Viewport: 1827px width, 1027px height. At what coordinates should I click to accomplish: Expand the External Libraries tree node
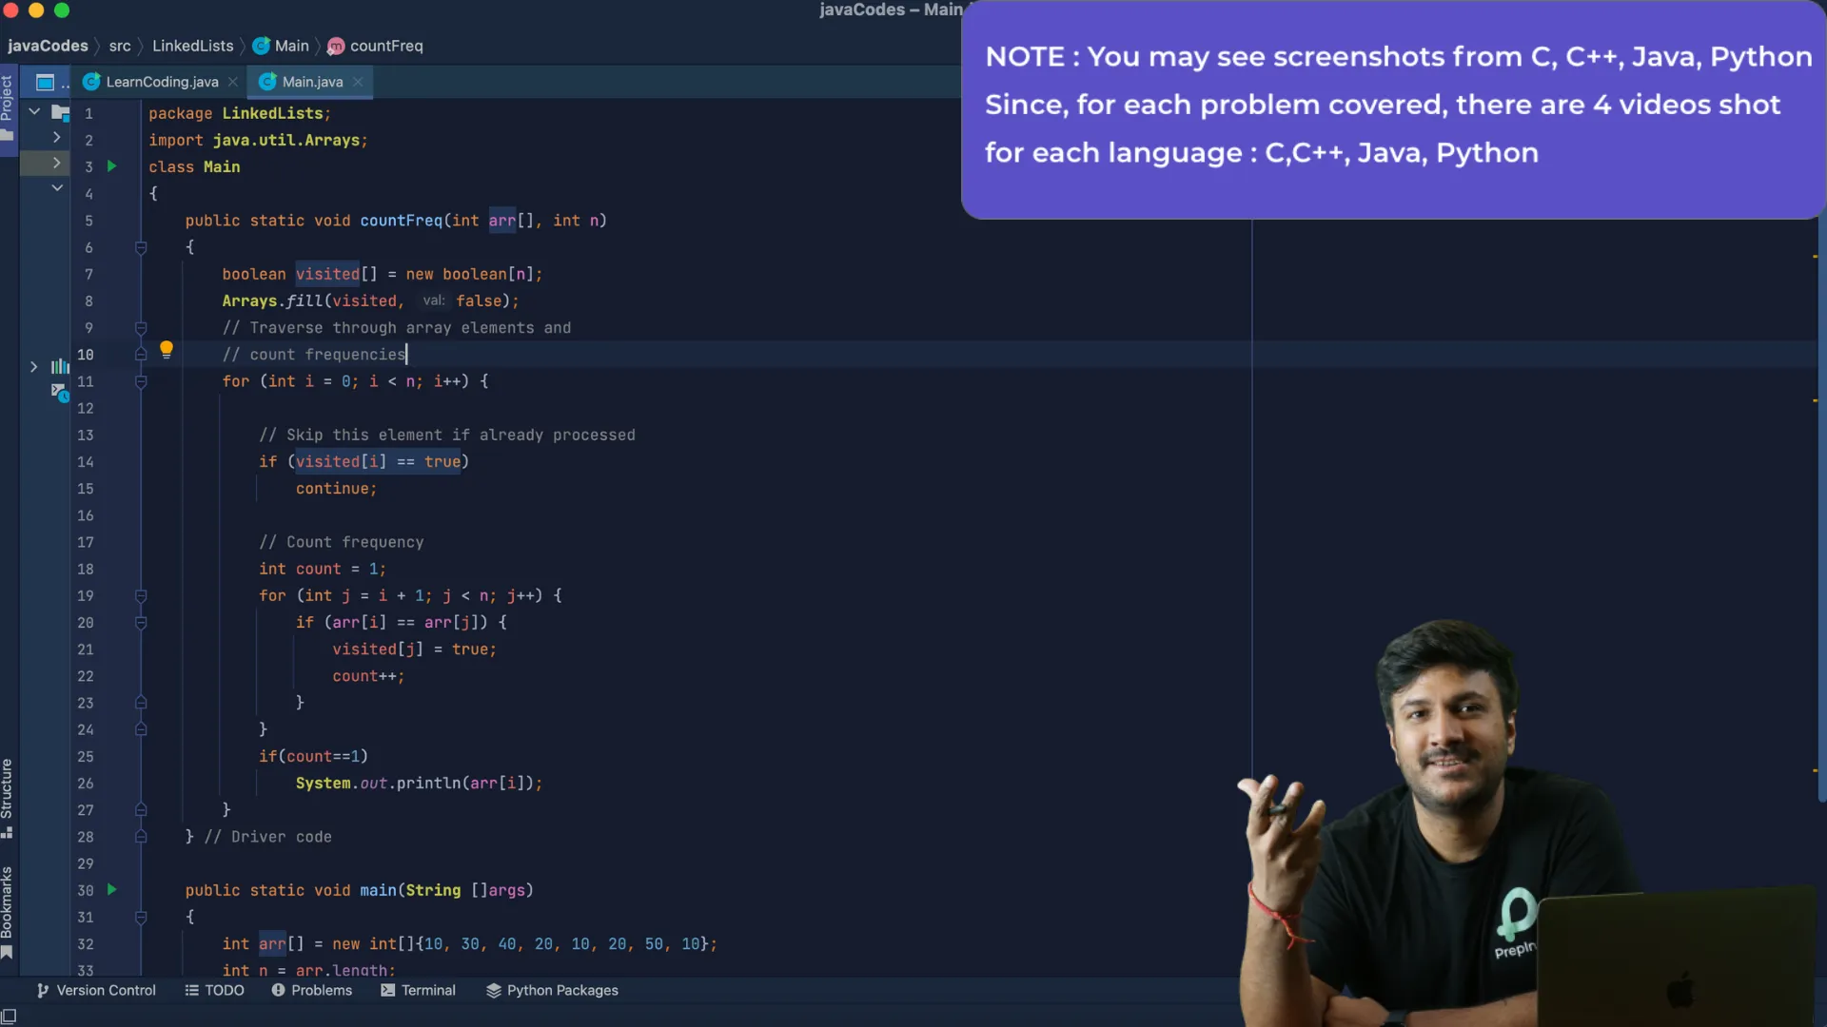point(34,366)
